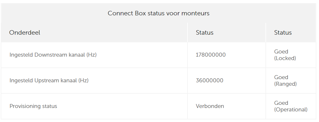Click the downstream frequency value 178000000

coord(211,55)
